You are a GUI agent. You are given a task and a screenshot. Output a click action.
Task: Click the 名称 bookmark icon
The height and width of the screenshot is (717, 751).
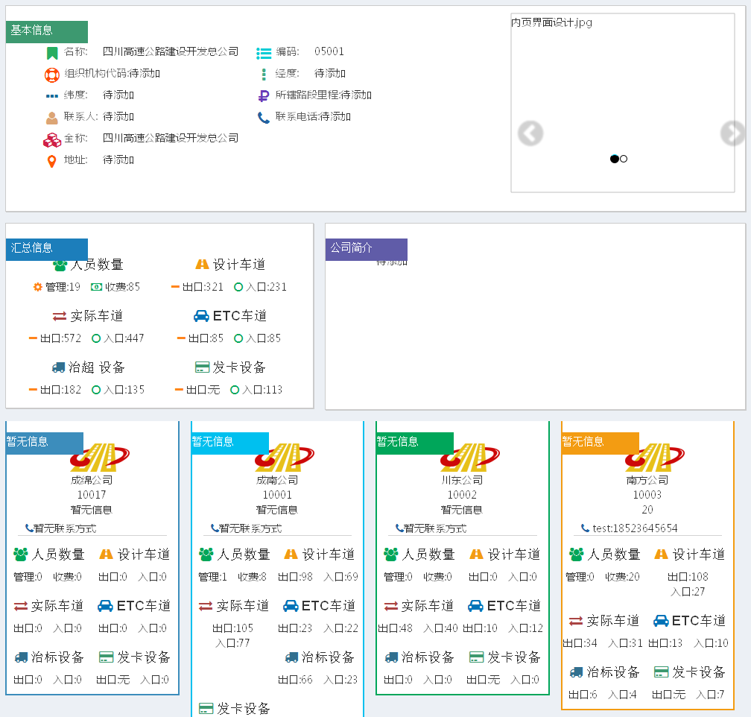tap(51, 51)
